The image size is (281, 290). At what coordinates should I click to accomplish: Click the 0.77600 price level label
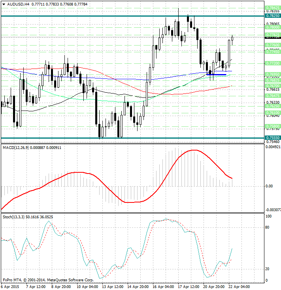click(273, 45)
